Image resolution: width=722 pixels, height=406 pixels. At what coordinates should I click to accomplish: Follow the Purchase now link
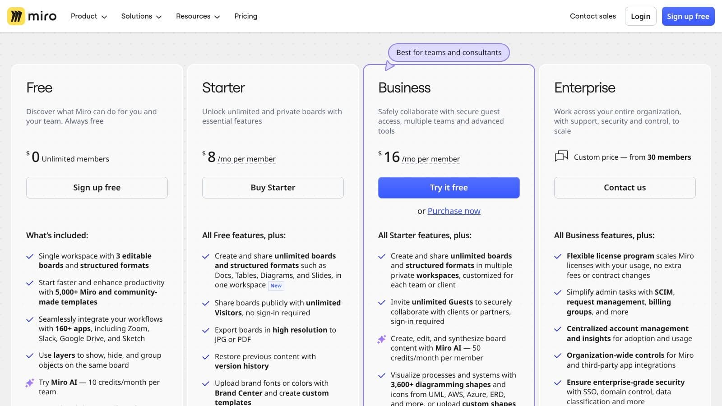coord(454,211)
